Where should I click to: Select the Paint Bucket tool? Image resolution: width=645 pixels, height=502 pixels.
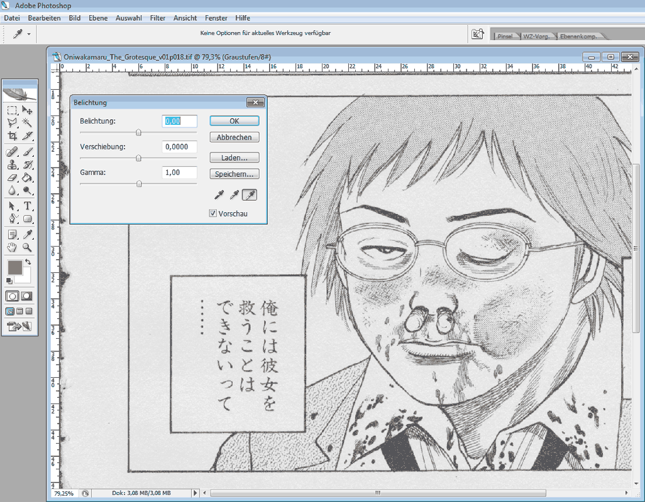(x=27, y=178)
